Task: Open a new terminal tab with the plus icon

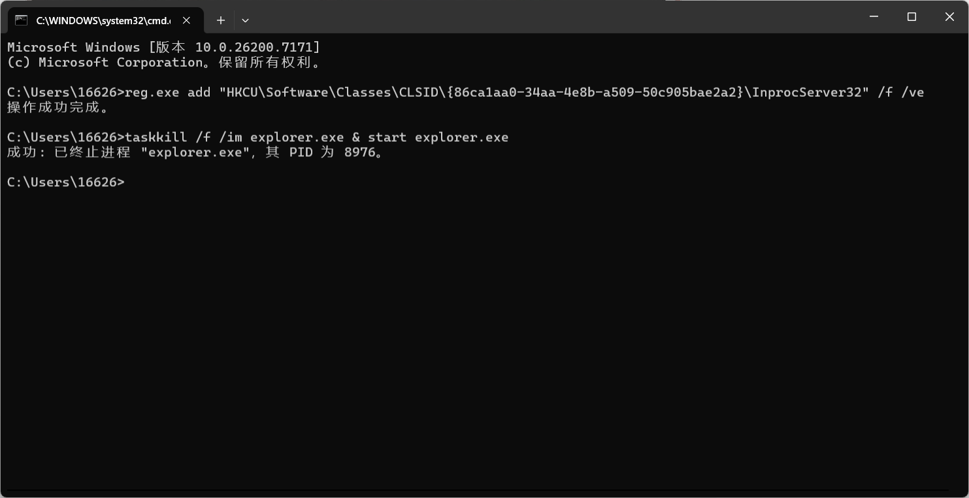Action: point(221,20)
